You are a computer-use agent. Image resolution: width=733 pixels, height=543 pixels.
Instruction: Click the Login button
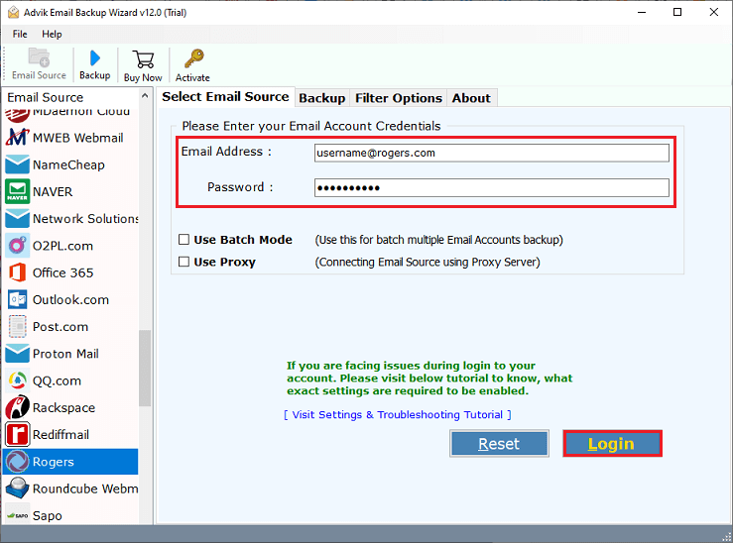coord(612,444)
